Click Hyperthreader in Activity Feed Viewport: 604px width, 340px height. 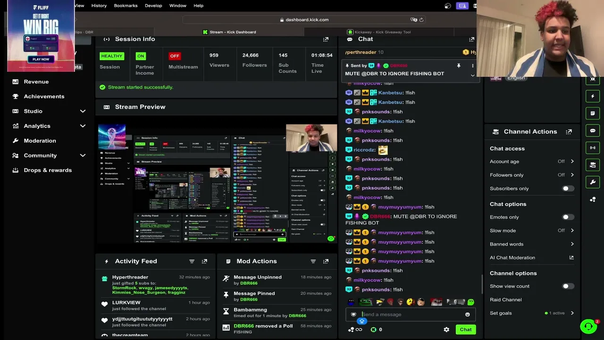coord(130,277)
